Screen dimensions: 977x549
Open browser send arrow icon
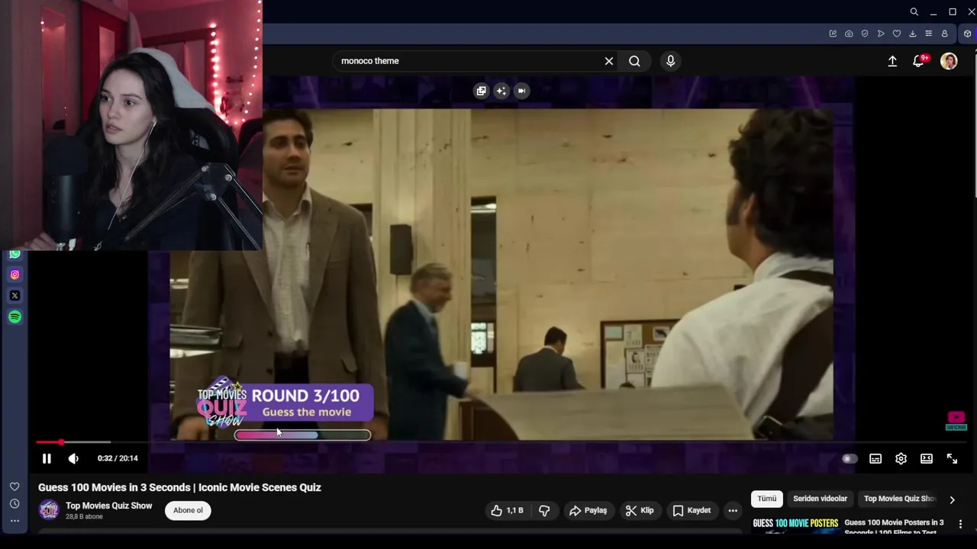coord(881,34)
